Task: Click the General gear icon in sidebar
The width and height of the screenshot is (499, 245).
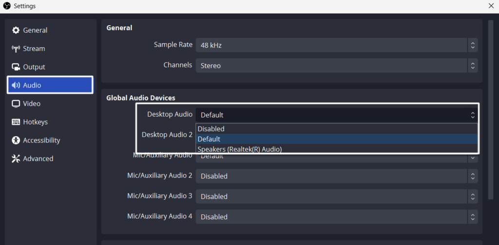Action: pos(16,30)
